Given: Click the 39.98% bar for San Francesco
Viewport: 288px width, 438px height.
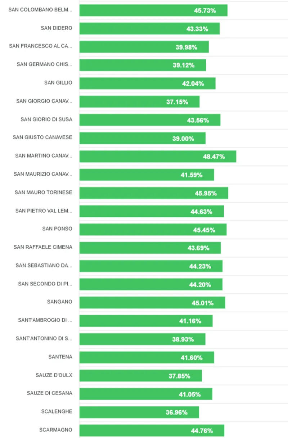Looking at the screenshot, I should [x=144, y=47].
